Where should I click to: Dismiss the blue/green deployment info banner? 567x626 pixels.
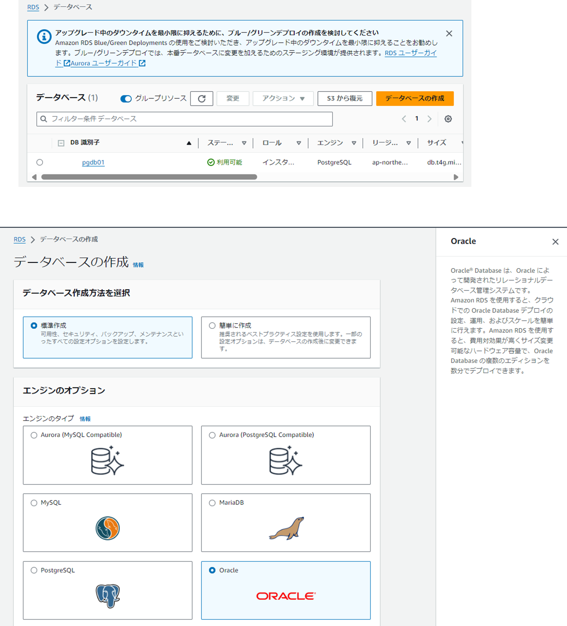click(449, 33)
